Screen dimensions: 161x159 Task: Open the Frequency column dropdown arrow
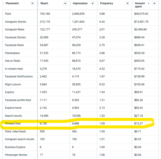pyautogui.click(x=127, y=3)
